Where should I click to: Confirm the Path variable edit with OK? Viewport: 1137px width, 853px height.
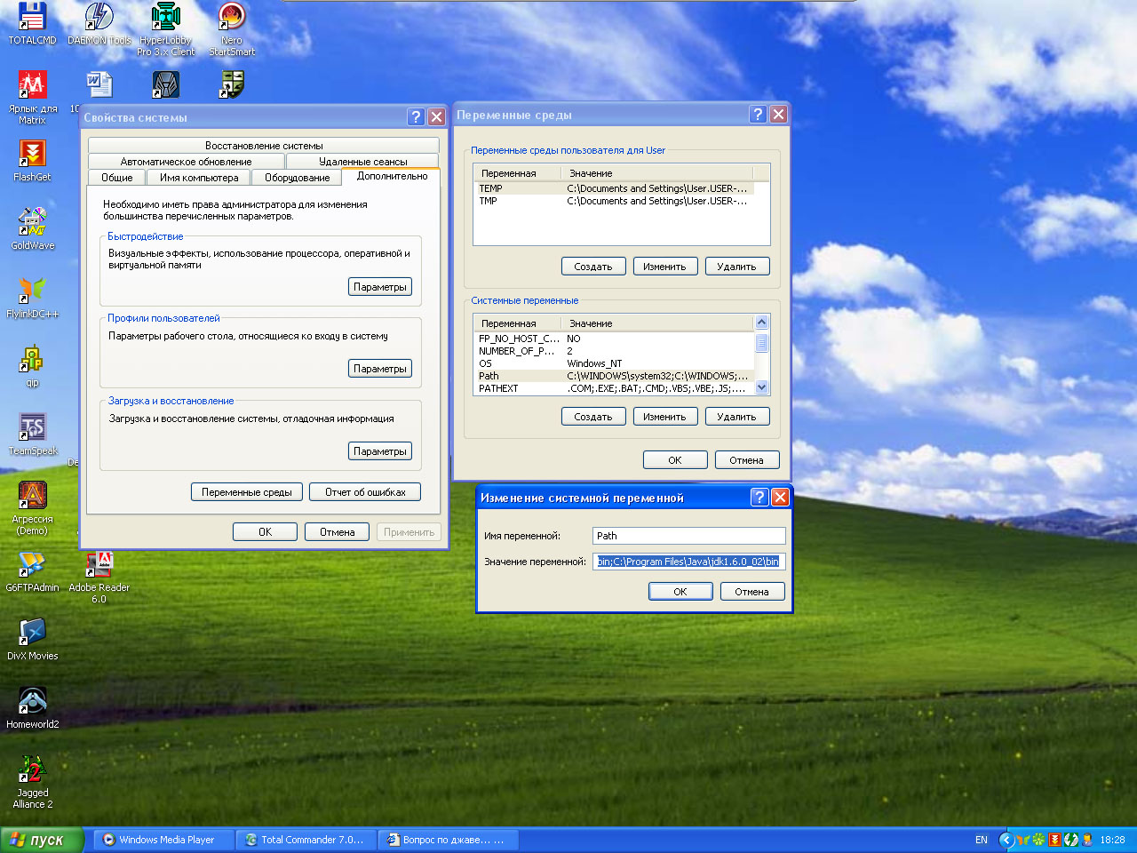point(680,592)
